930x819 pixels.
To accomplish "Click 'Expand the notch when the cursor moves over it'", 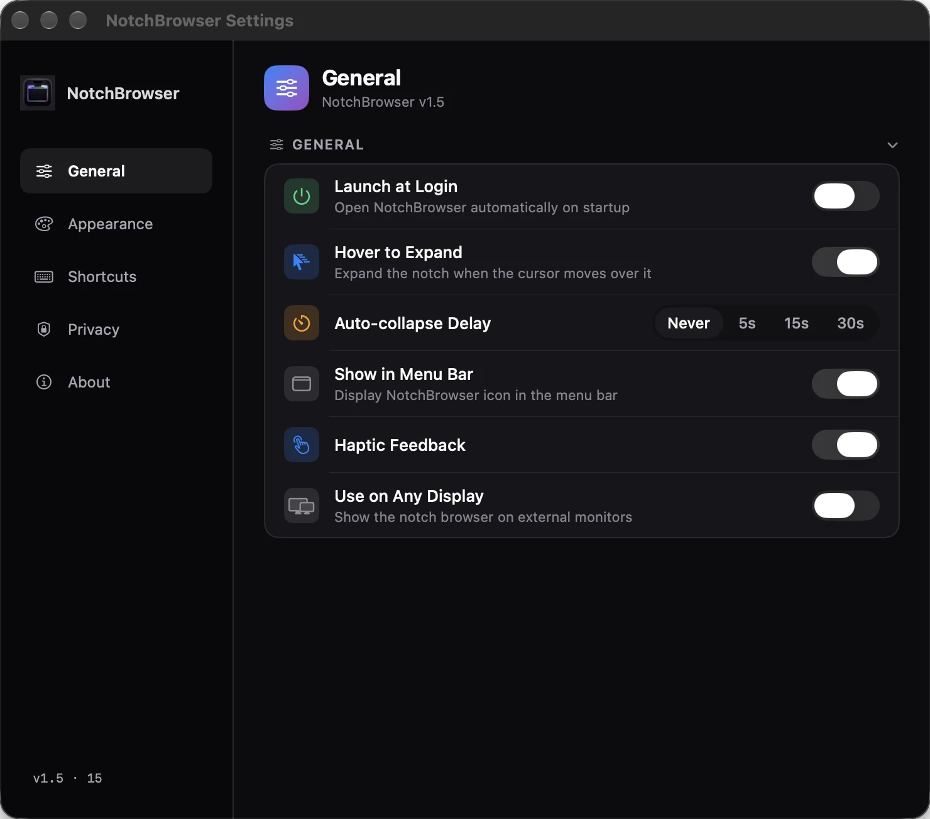I will [493, 273].
